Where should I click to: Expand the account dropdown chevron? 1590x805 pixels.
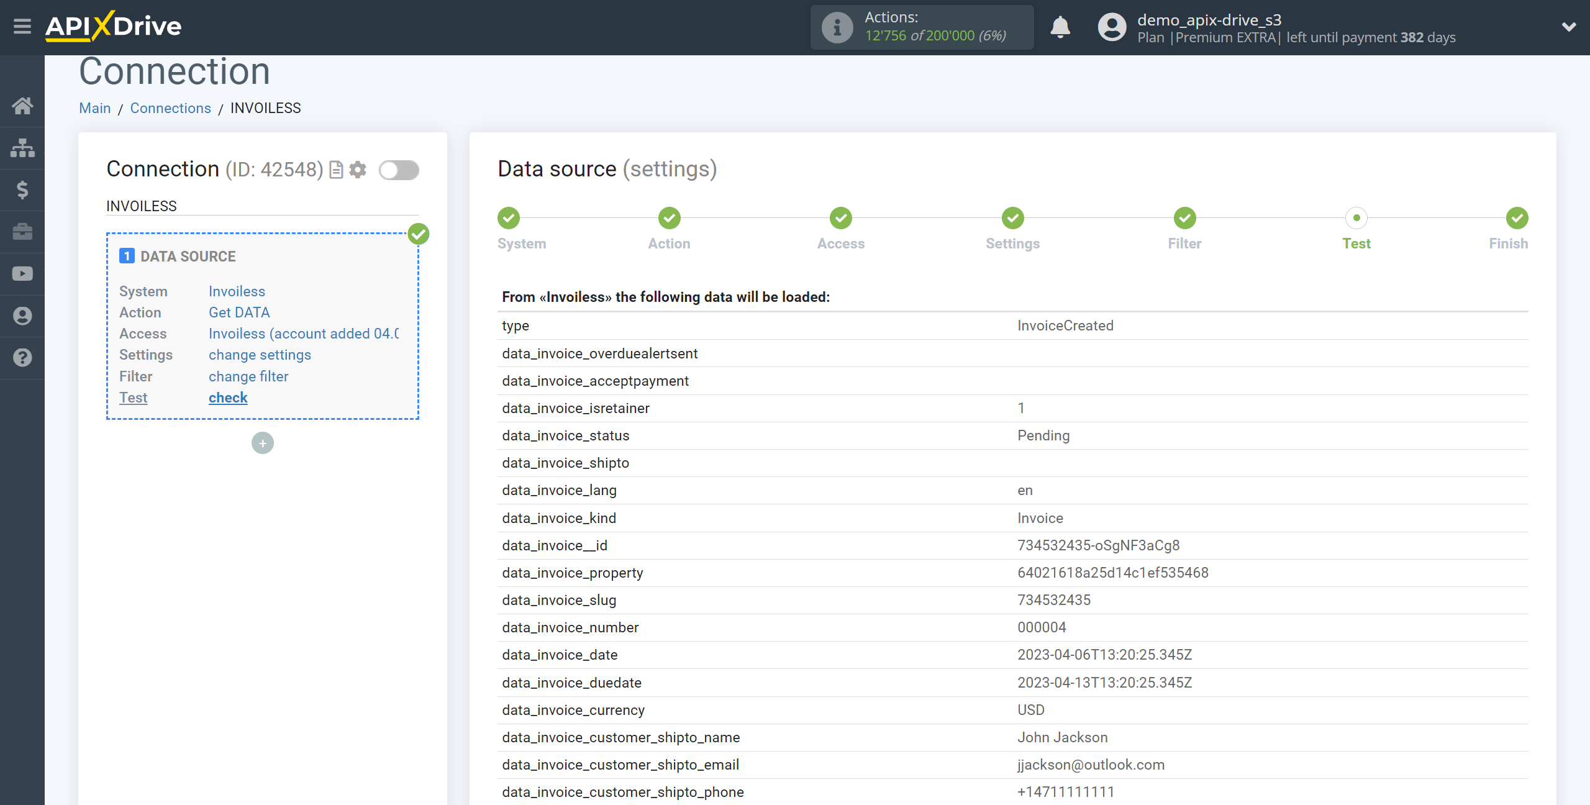pos(1569,27)
